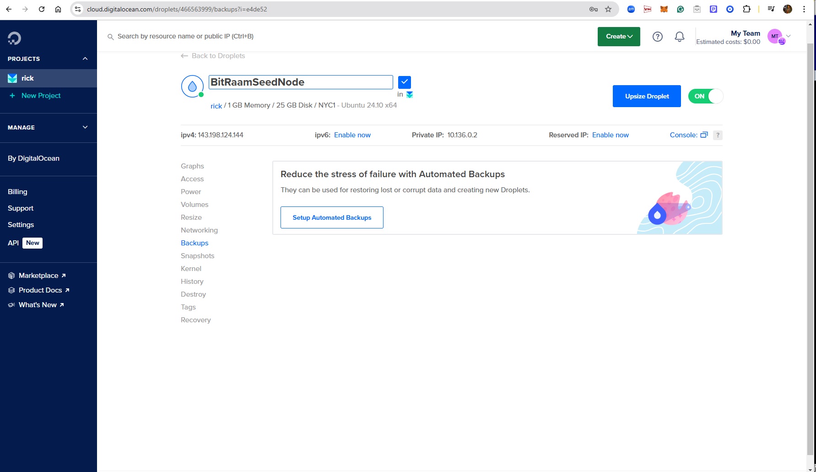
Task: Reload the page with refresh icon
Action: (x=42, y=9)
